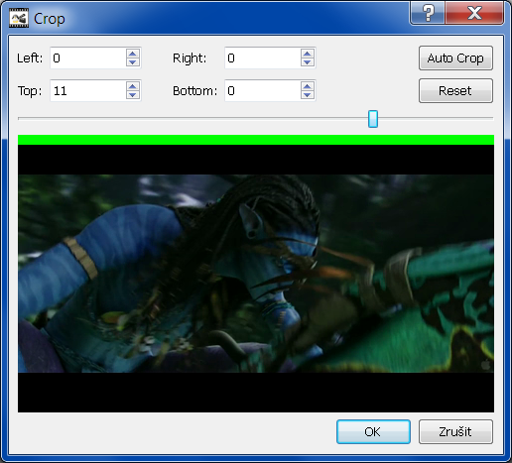Screen dimensions: 512x463
Task: Cancel with the Zrušit button
Action: click(x=455, y=431)
